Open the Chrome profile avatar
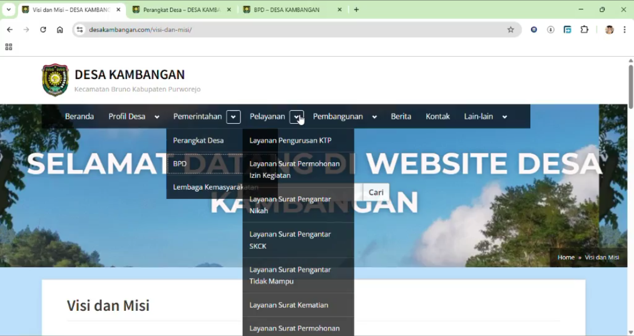Screen dimensions: 634x336 [x=609, y=30]
